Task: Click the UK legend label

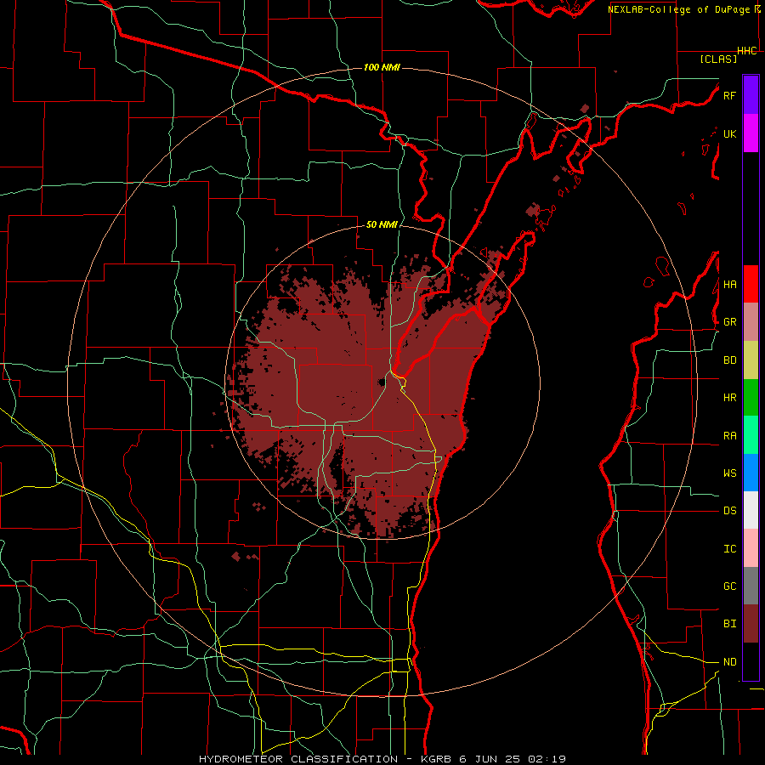Action: (x=729, y=134)
